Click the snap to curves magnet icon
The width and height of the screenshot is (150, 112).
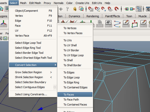[97, 9]
